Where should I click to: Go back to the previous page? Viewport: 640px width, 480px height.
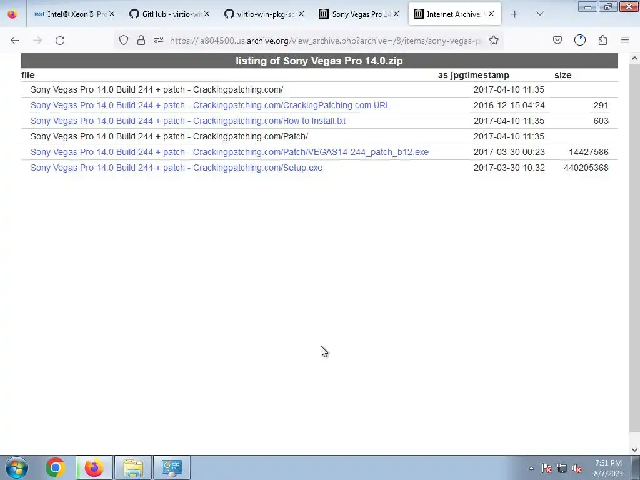click(15, 41)
